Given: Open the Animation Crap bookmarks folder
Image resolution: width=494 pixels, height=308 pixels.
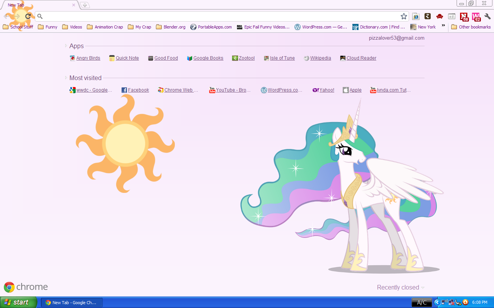Looking at the screenshot, I should (x=105, y=27).
